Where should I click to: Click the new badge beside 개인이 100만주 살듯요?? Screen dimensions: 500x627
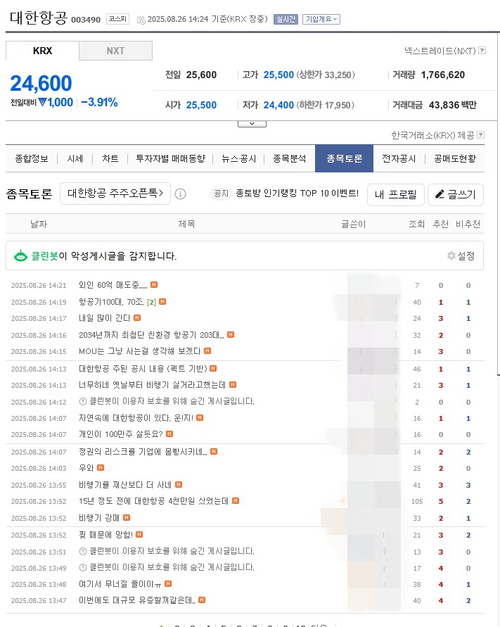pyautogui.click(x=169, y=434)
